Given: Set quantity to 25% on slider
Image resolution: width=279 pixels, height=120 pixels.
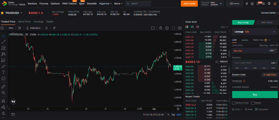Looking at the screenshot, I should tap(246, 68).
